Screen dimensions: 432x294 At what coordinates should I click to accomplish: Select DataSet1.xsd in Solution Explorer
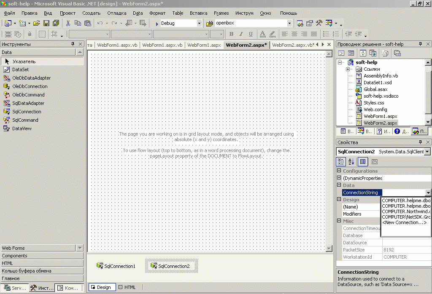coord(378,83)
